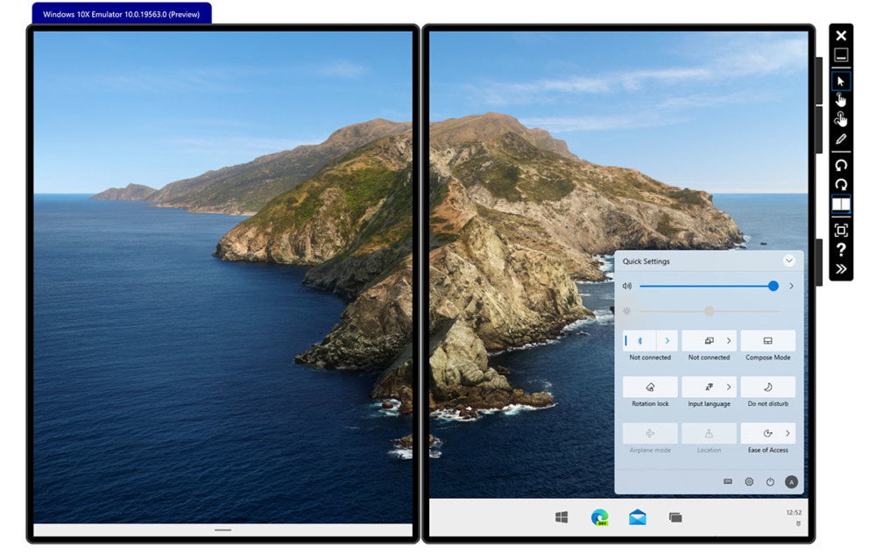Select the mouse pointer mode in emulator toolbar

pos(840,82)
